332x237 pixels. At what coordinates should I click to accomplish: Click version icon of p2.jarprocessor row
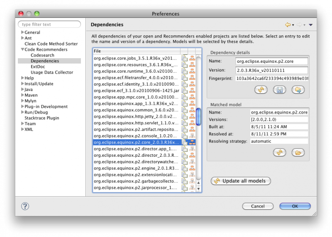coord(185,188)
